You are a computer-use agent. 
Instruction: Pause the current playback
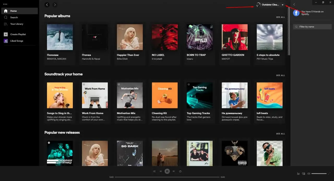(167, 171)
